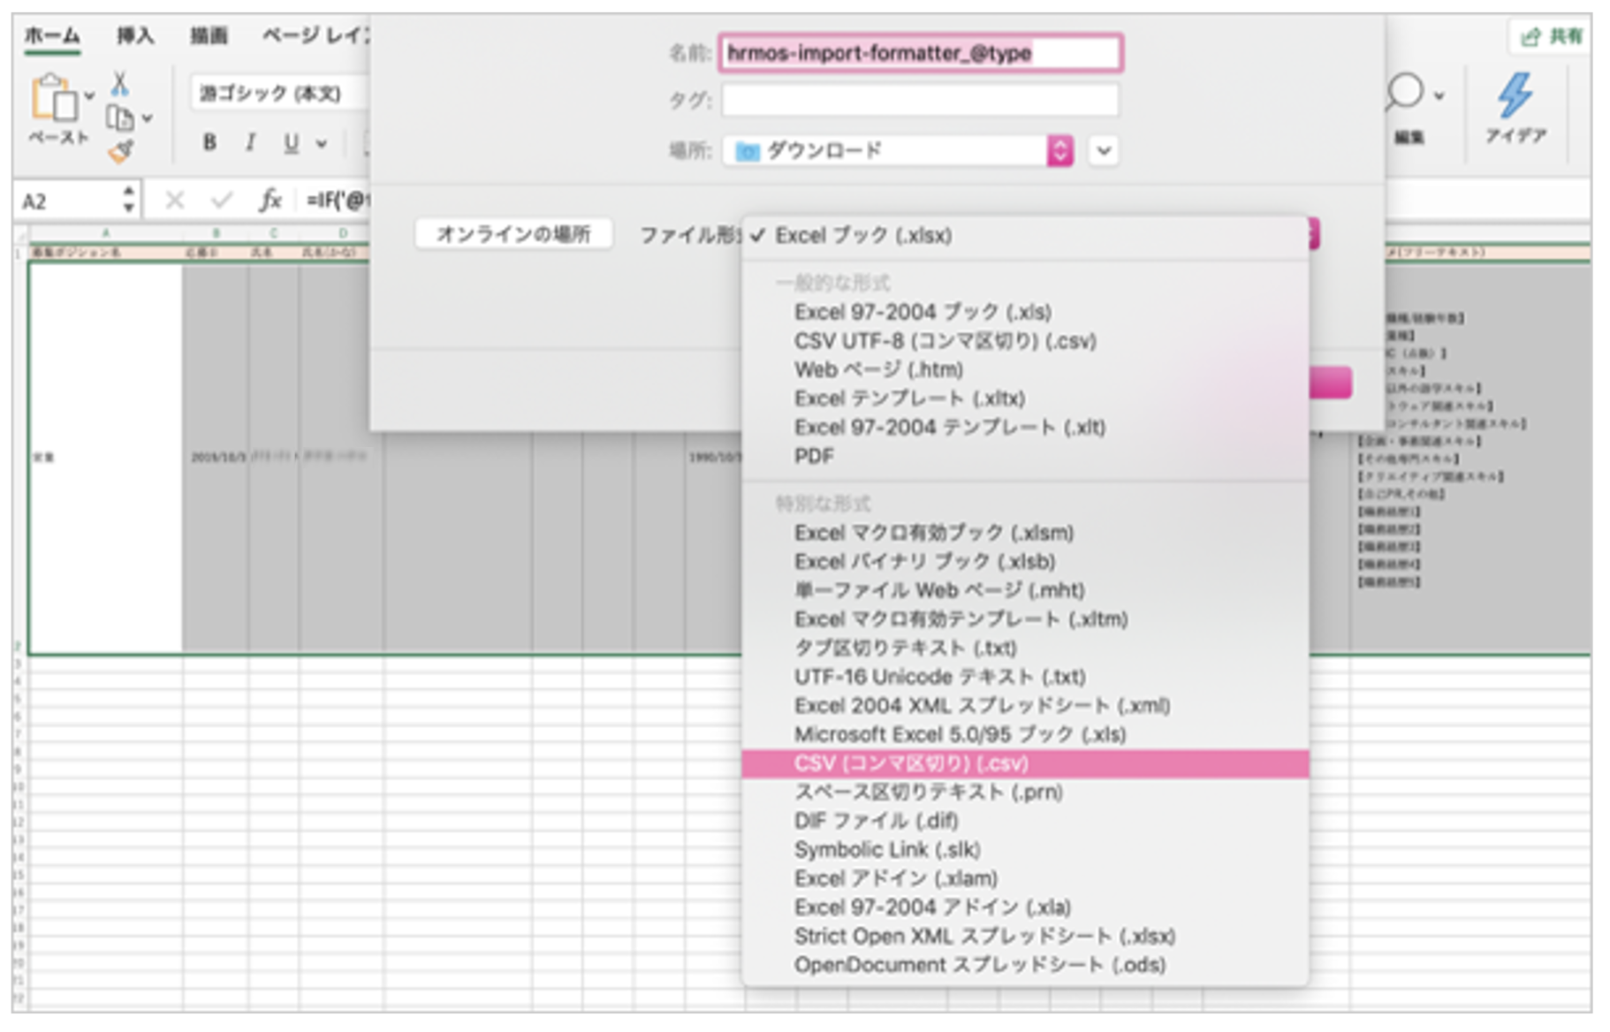The width and height of the screenshot is (1610, 1032).
Task: Select Excel マクロ有効ブック (.xlsm)
Action: pos(1025,533)
